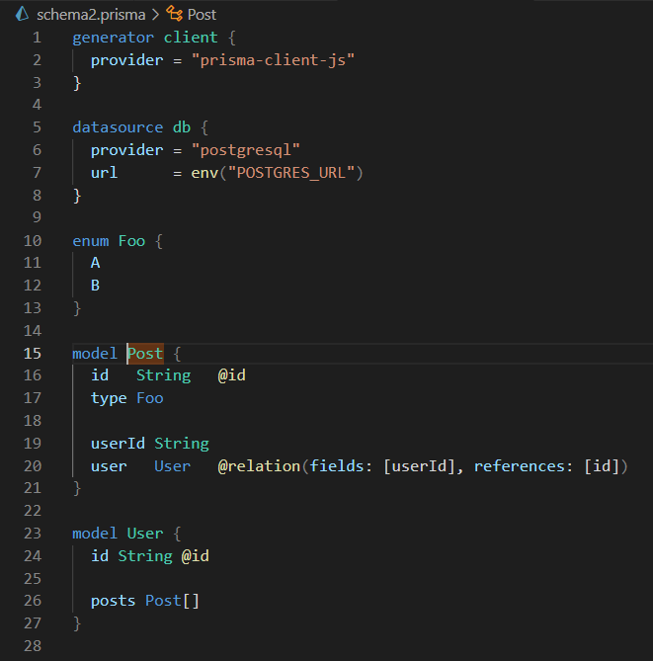
Task: Click 'url' on line 7
Action: (x=104, y=173)
